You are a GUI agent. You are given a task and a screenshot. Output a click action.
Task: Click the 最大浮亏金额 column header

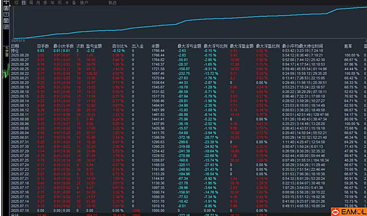pyautogui.click(x=189, y=46)
